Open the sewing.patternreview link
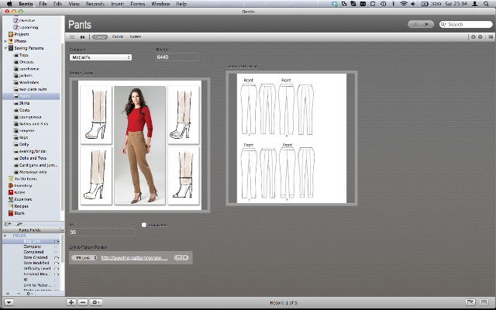496x310 pixels. pos(133,257)
